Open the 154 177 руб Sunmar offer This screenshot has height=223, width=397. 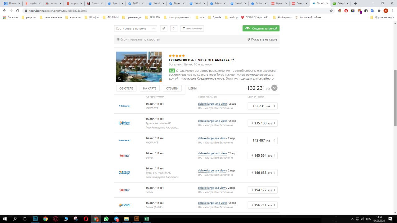(262, 190)
